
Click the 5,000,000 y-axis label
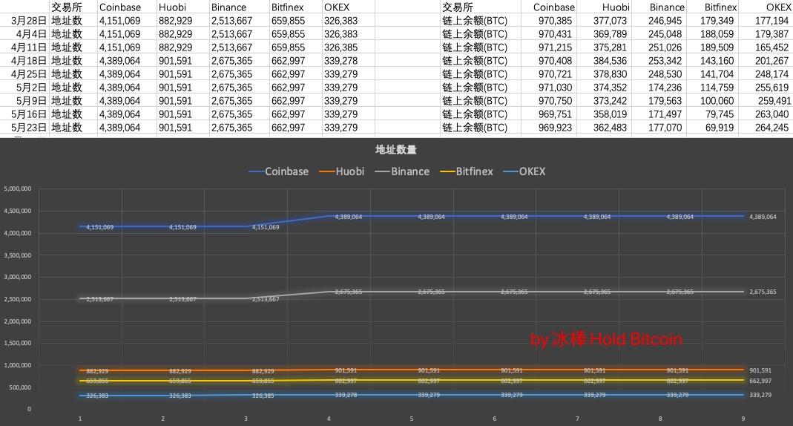pyautogui.click(x=18, y=189)
